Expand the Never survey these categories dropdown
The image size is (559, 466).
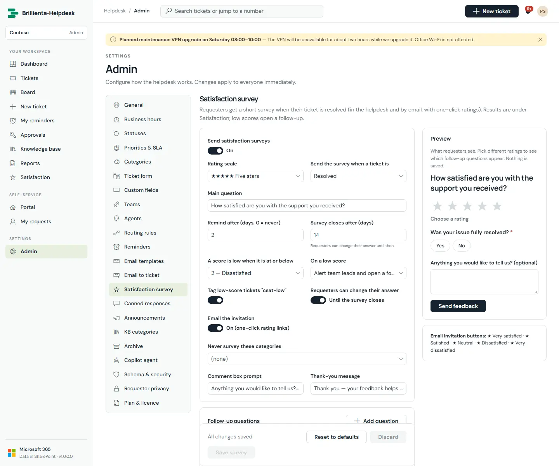click(307, 359)
